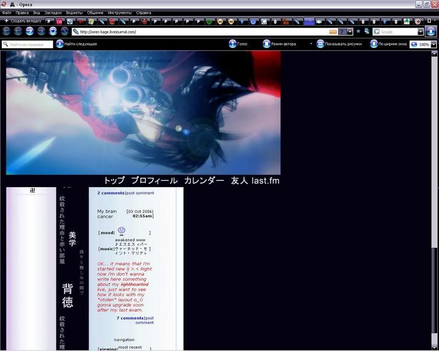Screen dimensions: 439x351
Task: Click the large blue button beside Google search
Action: click(x=431, y=31)
